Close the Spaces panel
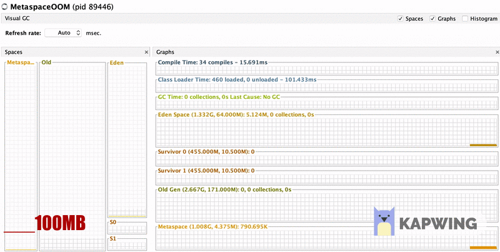 coord(146,53)
